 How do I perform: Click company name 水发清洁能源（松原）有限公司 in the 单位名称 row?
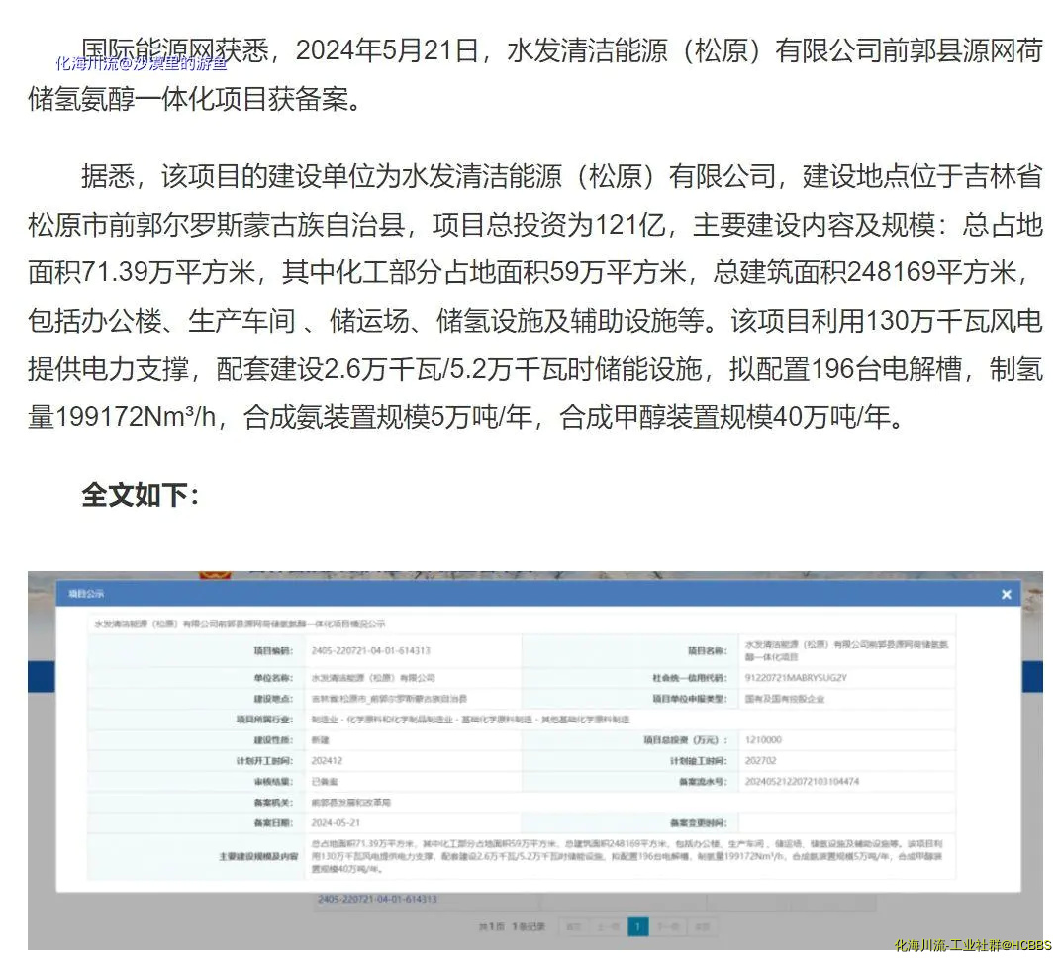[373, 677]
